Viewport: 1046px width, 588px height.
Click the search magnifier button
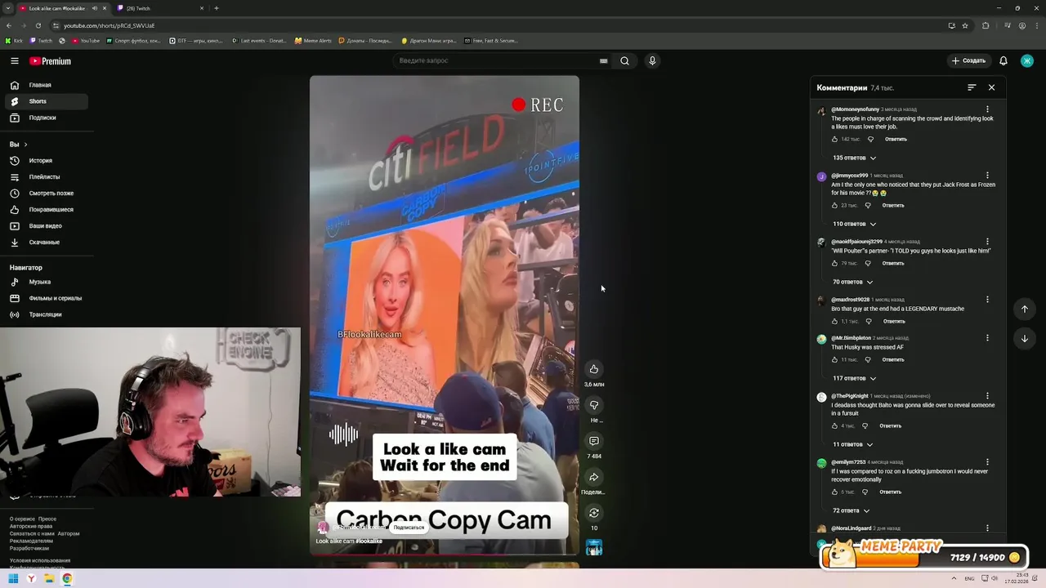tap(624, 60)
